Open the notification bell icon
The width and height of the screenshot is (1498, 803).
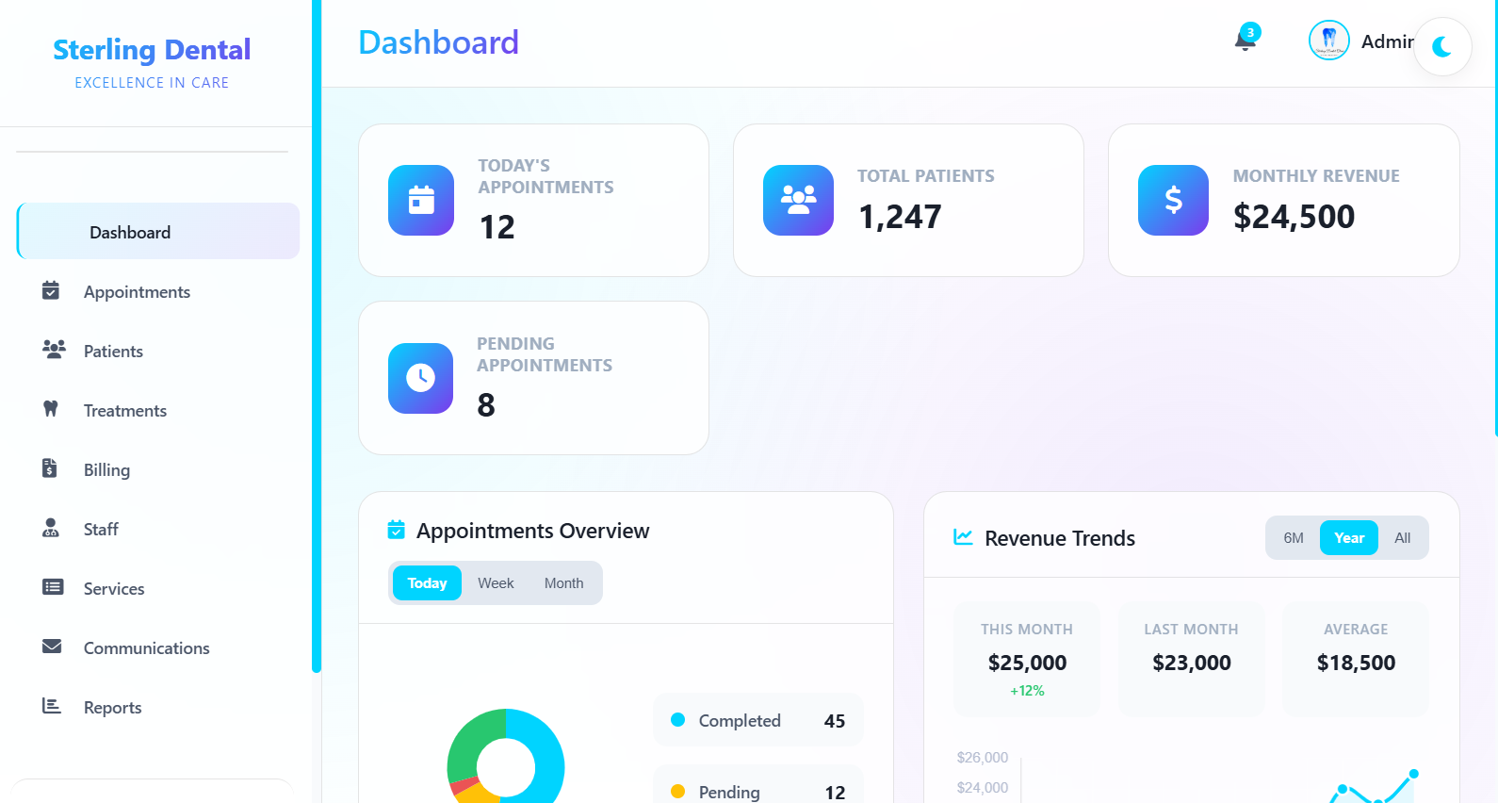(x=1246, y=41)
